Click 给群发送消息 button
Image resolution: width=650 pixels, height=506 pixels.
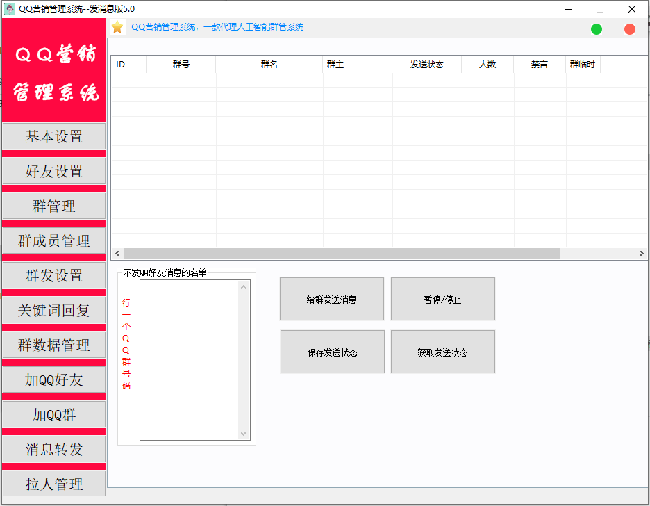click(x=332, y=299)
